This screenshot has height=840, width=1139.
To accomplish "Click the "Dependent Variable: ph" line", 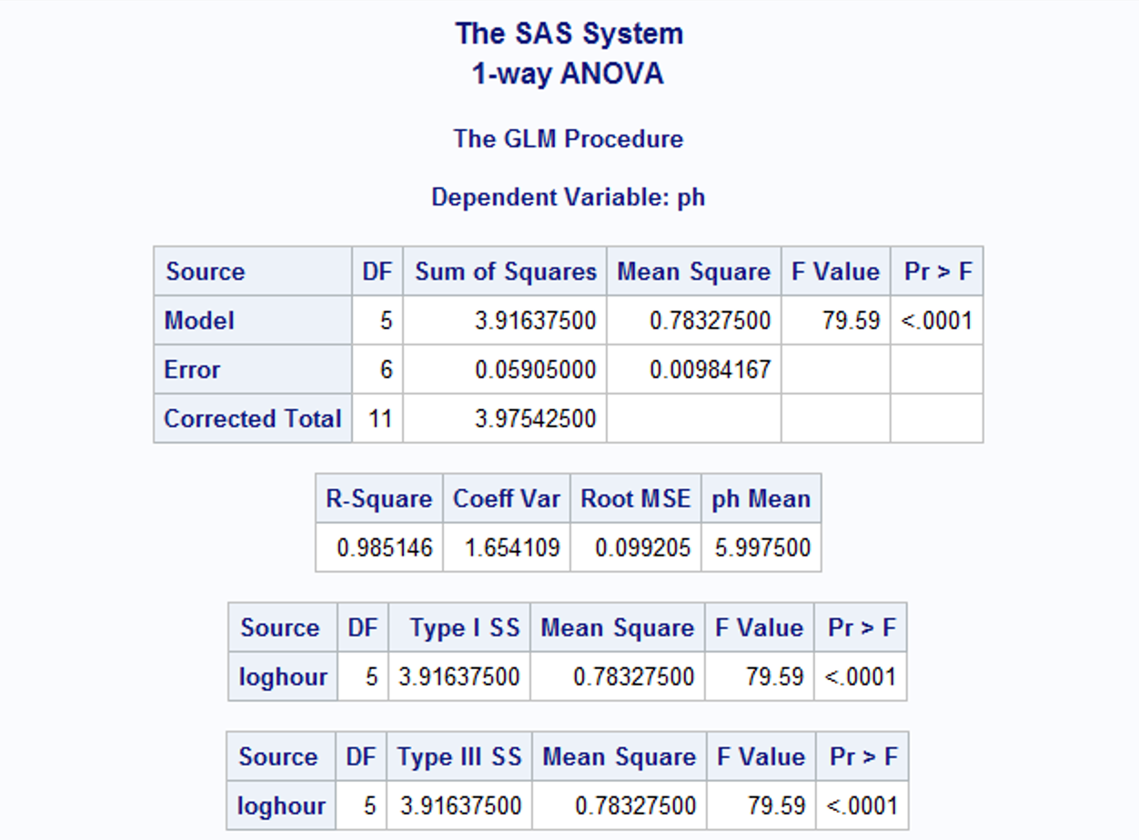I will [x=569, y=197].
